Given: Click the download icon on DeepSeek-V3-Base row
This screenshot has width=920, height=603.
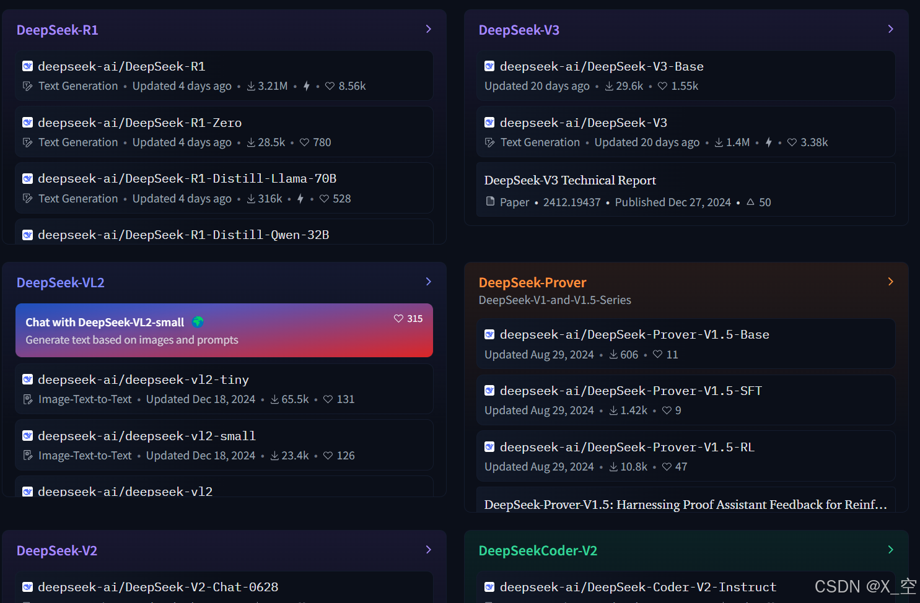Looking at the screenshot, I should coord(609,86).
